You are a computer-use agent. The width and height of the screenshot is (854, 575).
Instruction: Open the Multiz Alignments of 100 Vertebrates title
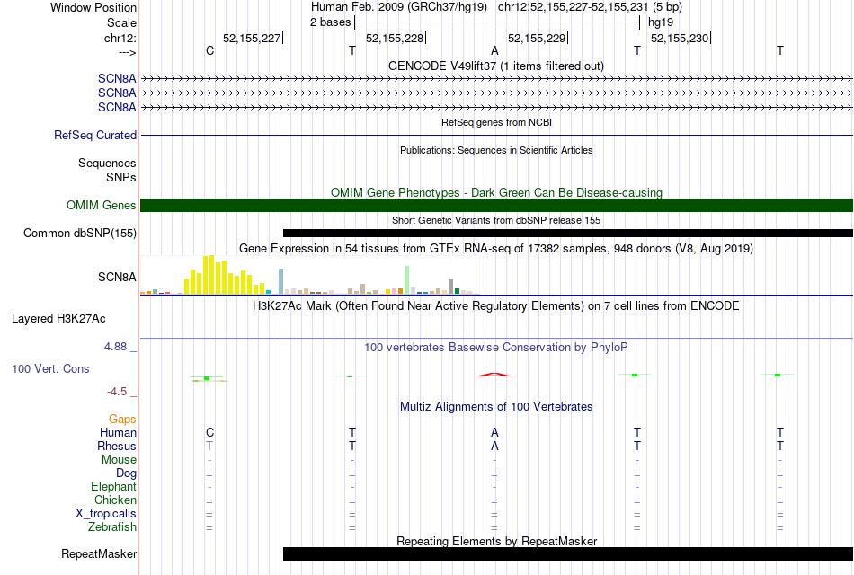(x=496, y=407)
